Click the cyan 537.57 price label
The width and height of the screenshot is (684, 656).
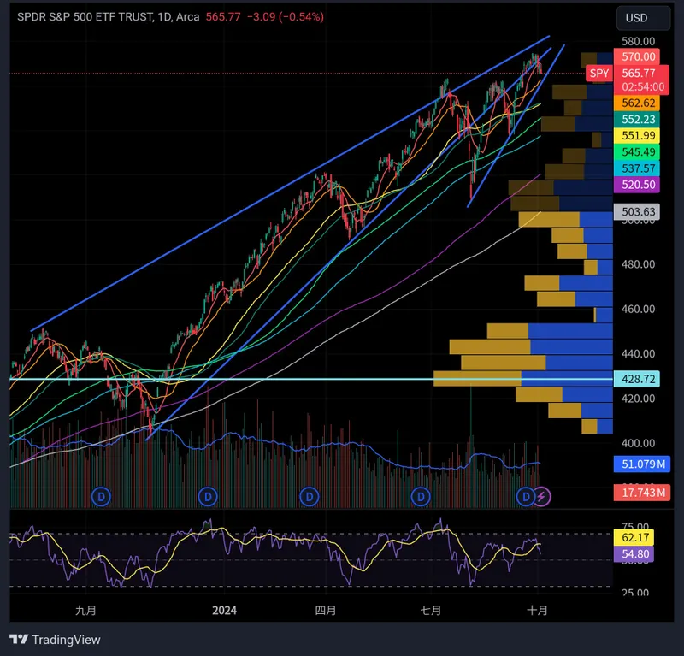pos(637,168)
